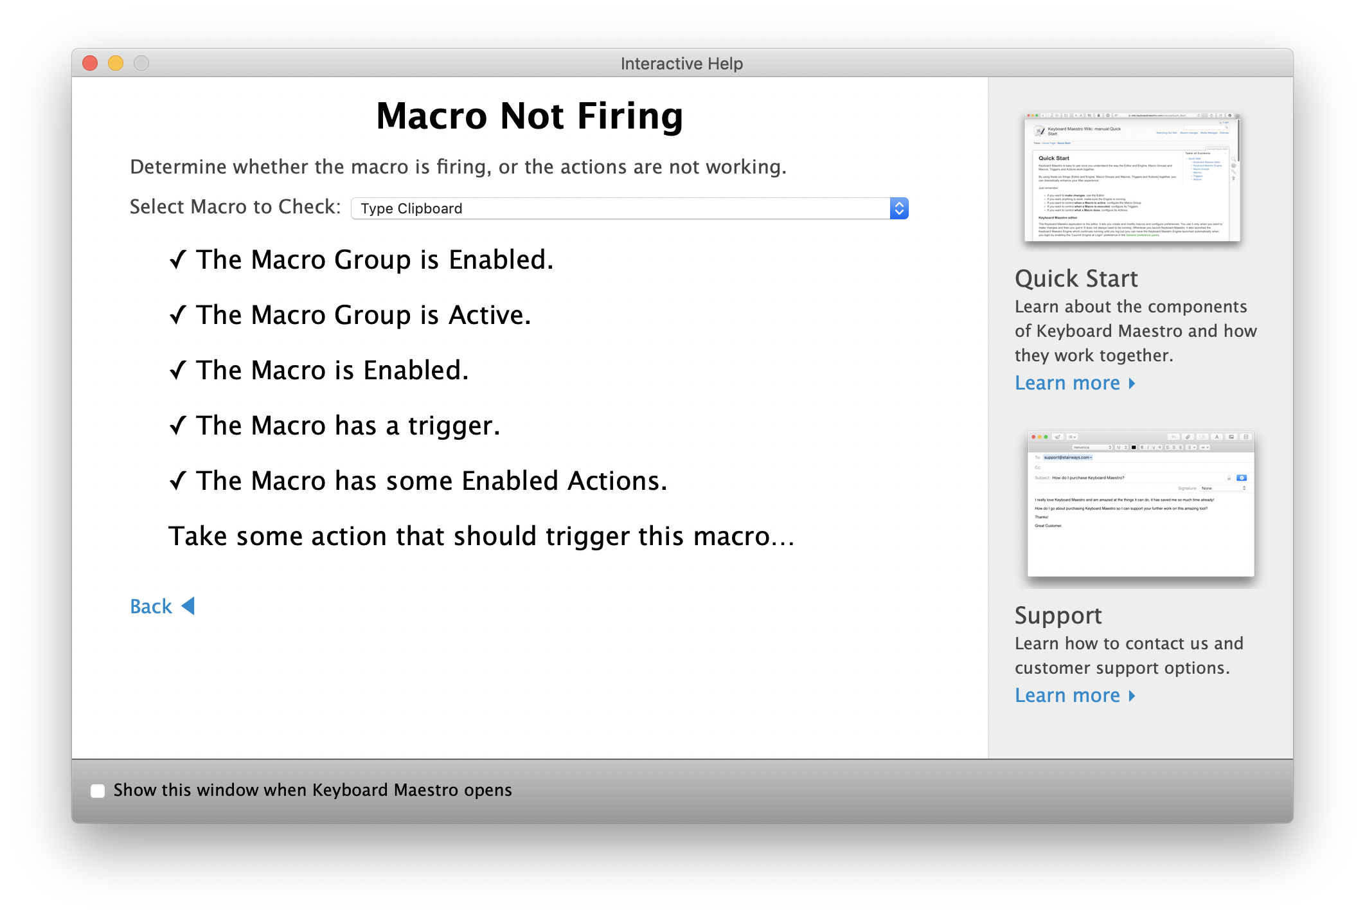1365x918 pixels.
Task: Click the checkmark beside Macro Group is Active
Action: click(x=178, y=315)
